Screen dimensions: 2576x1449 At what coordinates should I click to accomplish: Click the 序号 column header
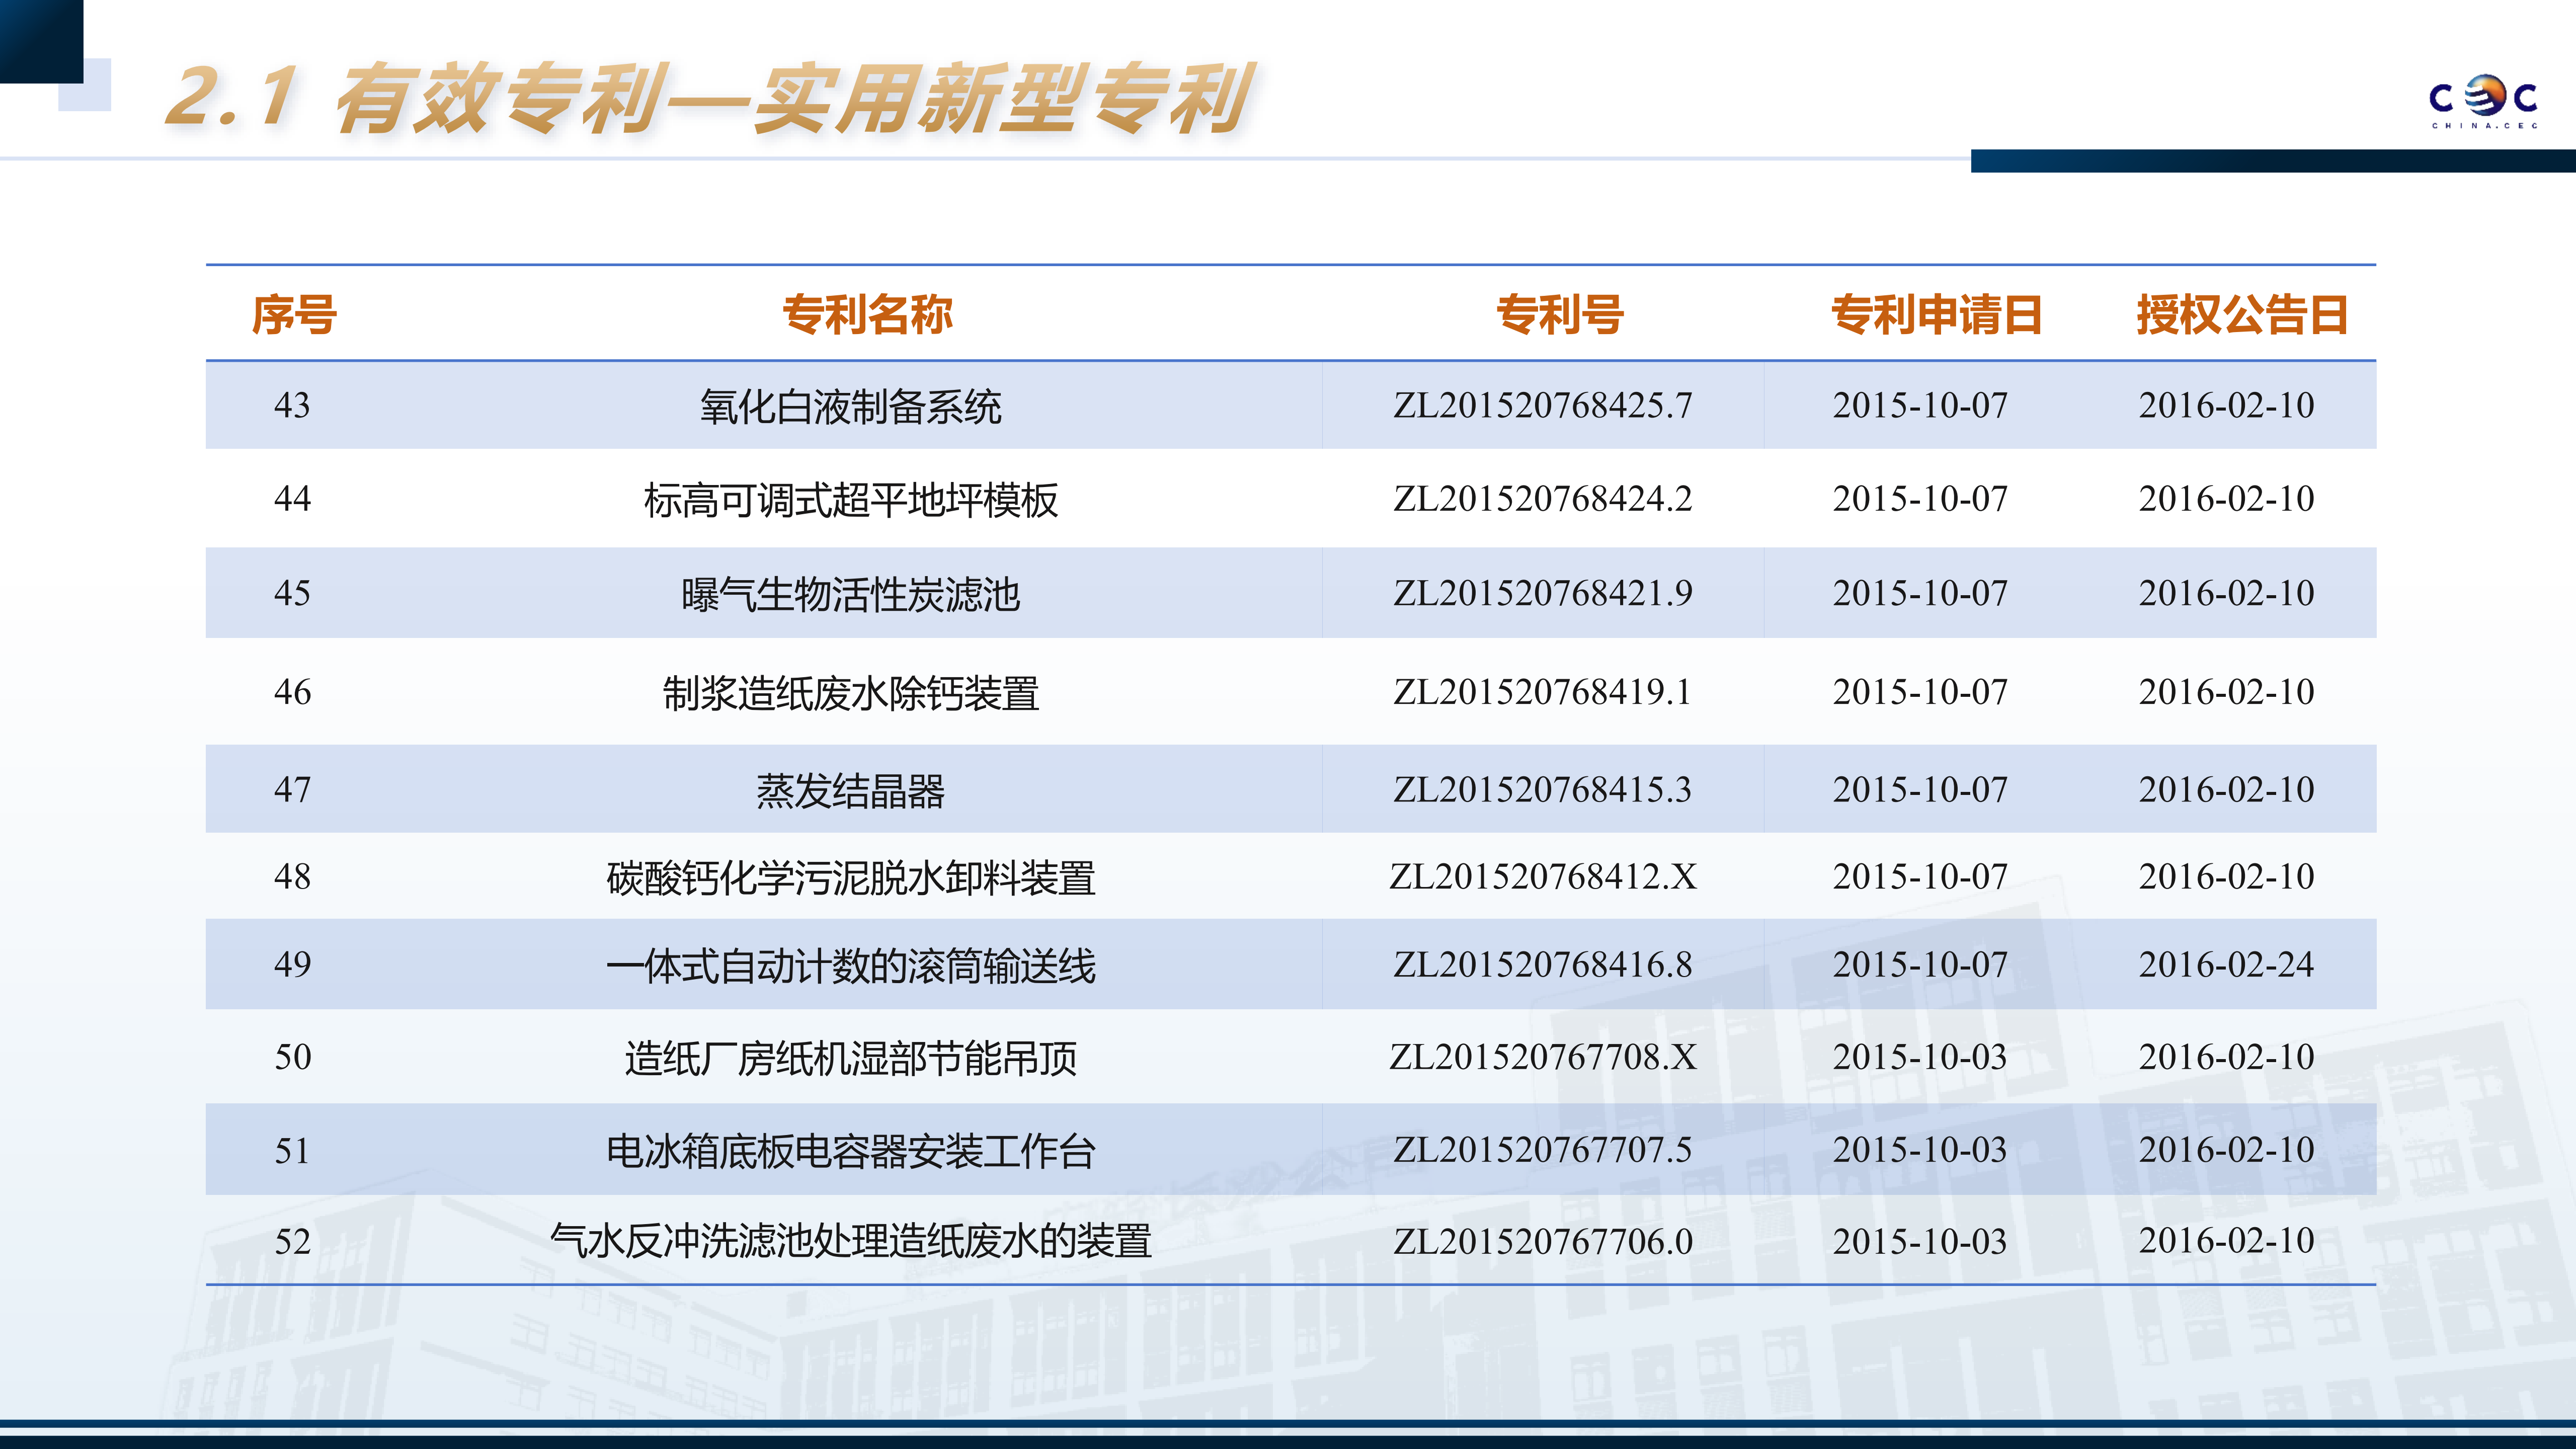pos(293,314)
